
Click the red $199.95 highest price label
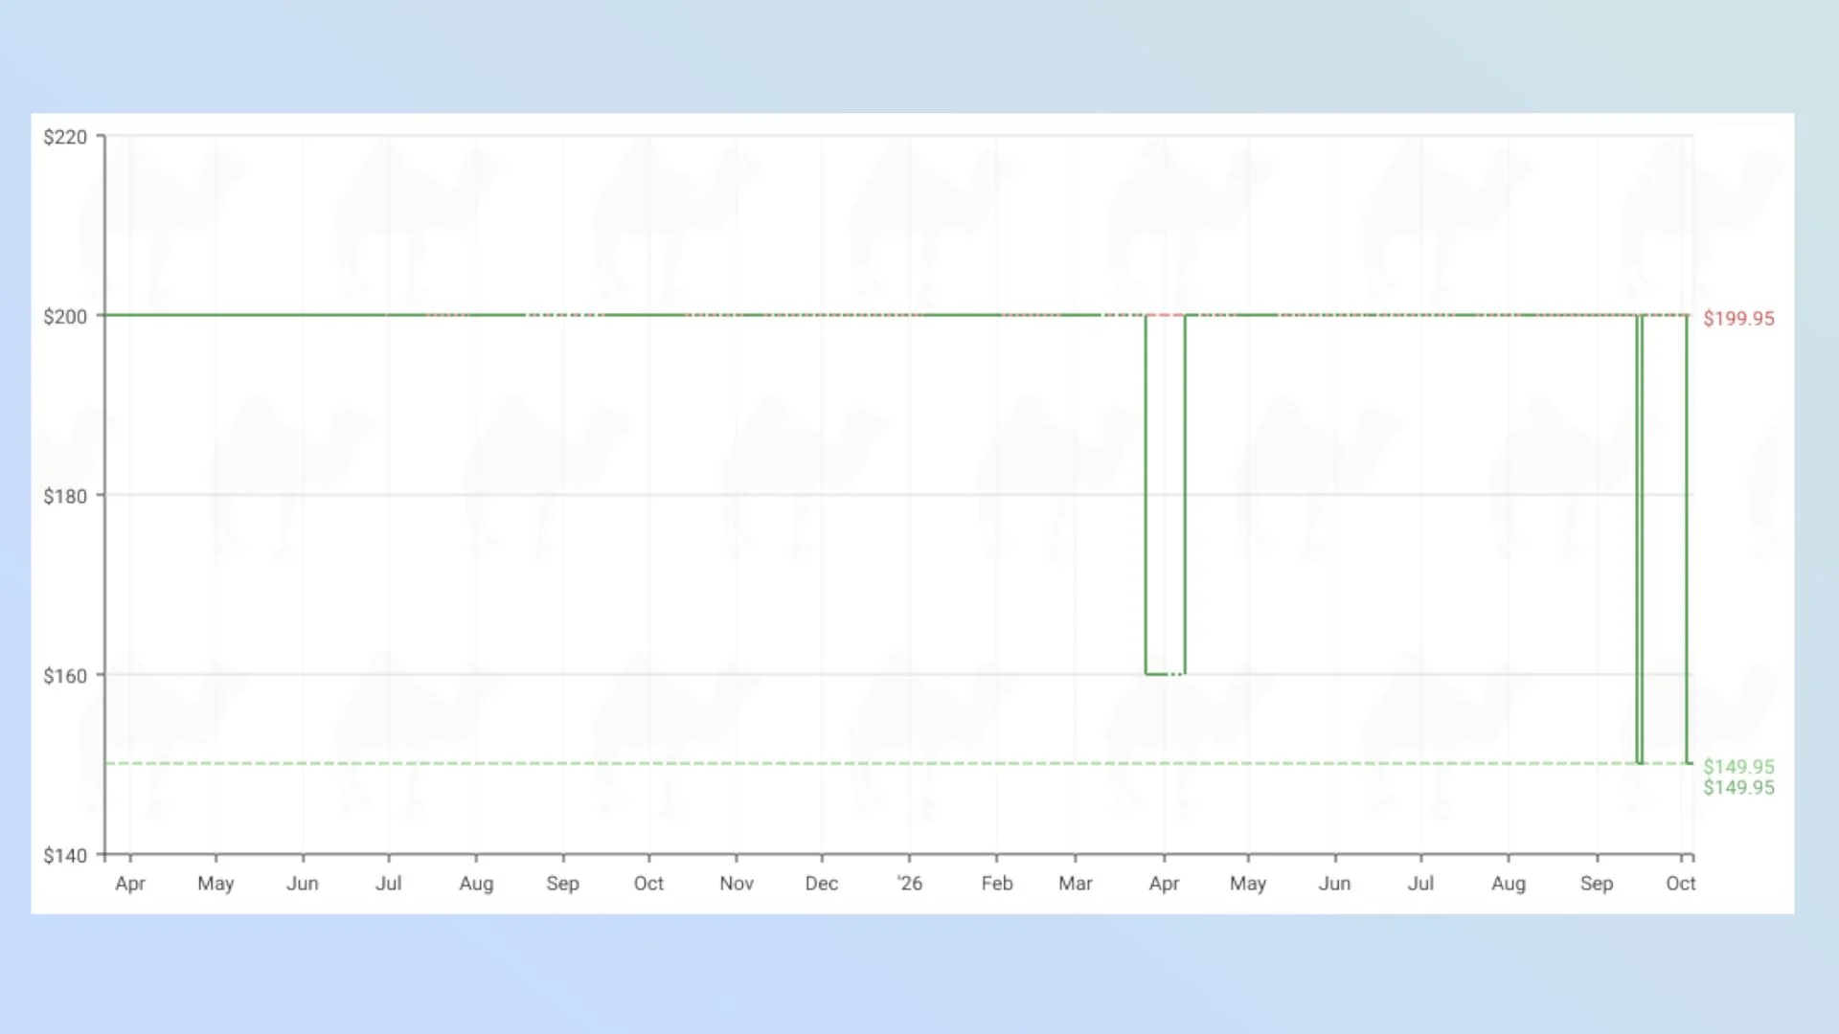pos(1738,319)
